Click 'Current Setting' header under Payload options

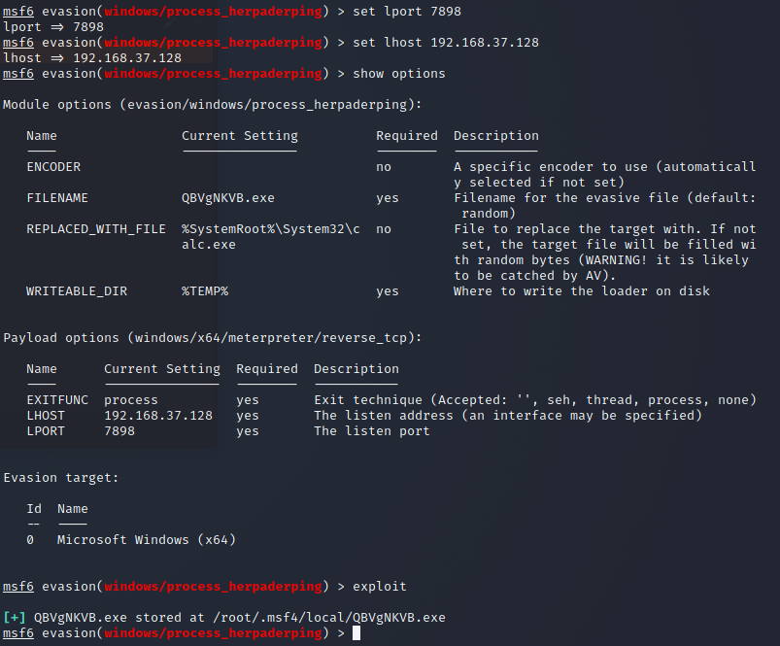162,369
